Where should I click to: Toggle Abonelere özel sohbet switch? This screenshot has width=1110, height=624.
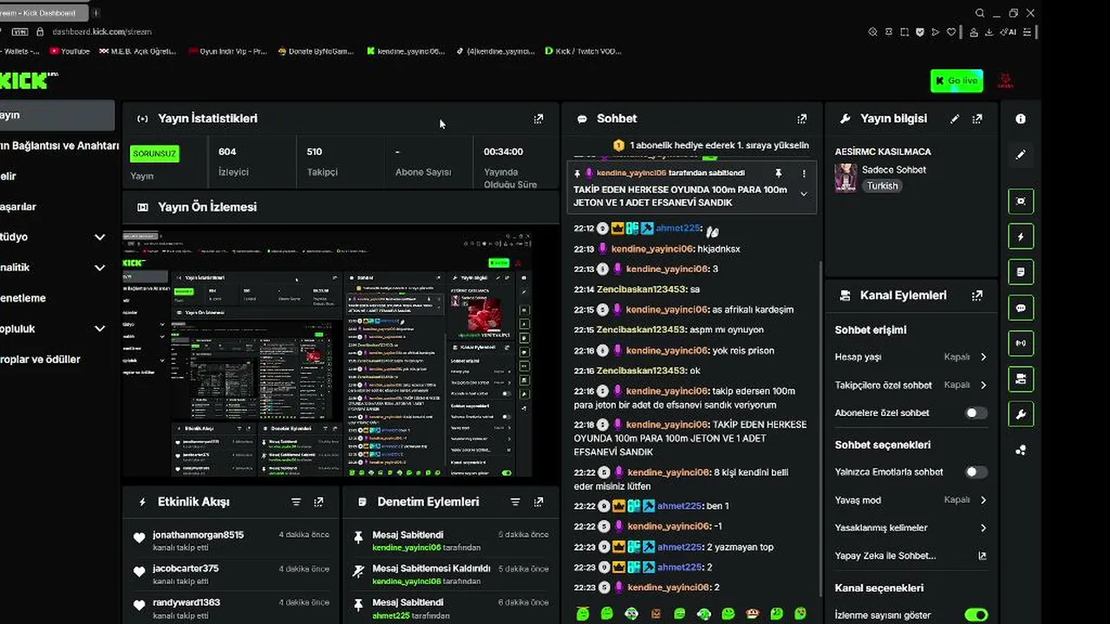tap(976, 413)
